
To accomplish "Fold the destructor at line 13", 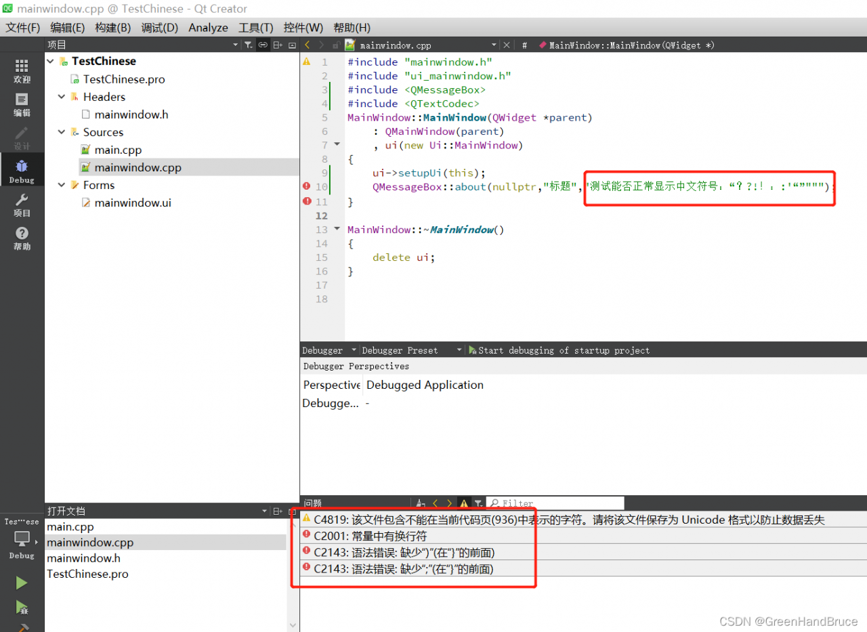I will pos(337,229).
